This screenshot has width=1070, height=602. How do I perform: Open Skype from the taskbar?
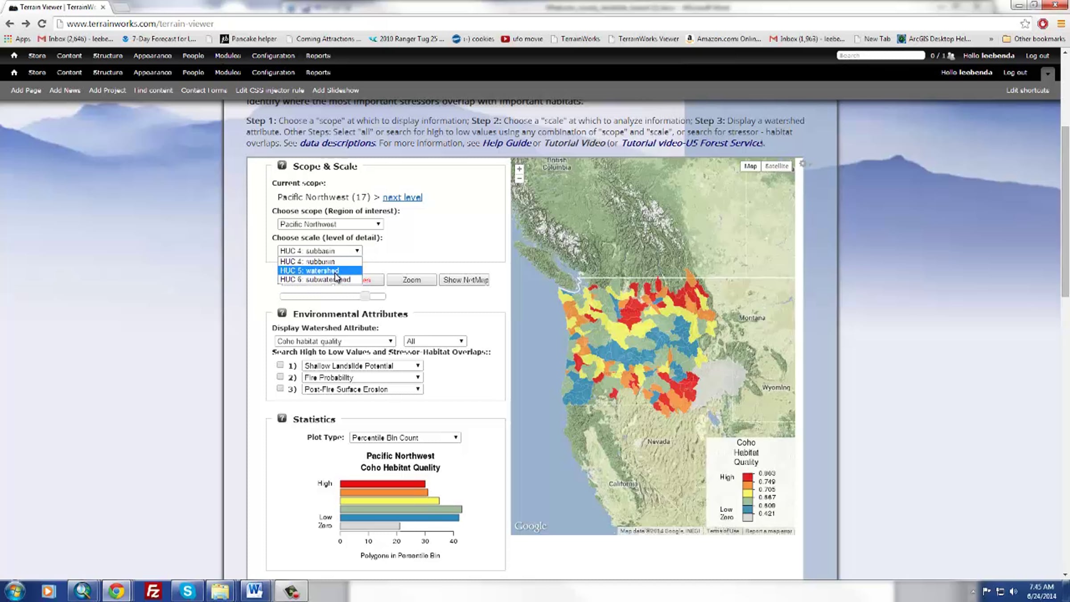click(187, 591)
